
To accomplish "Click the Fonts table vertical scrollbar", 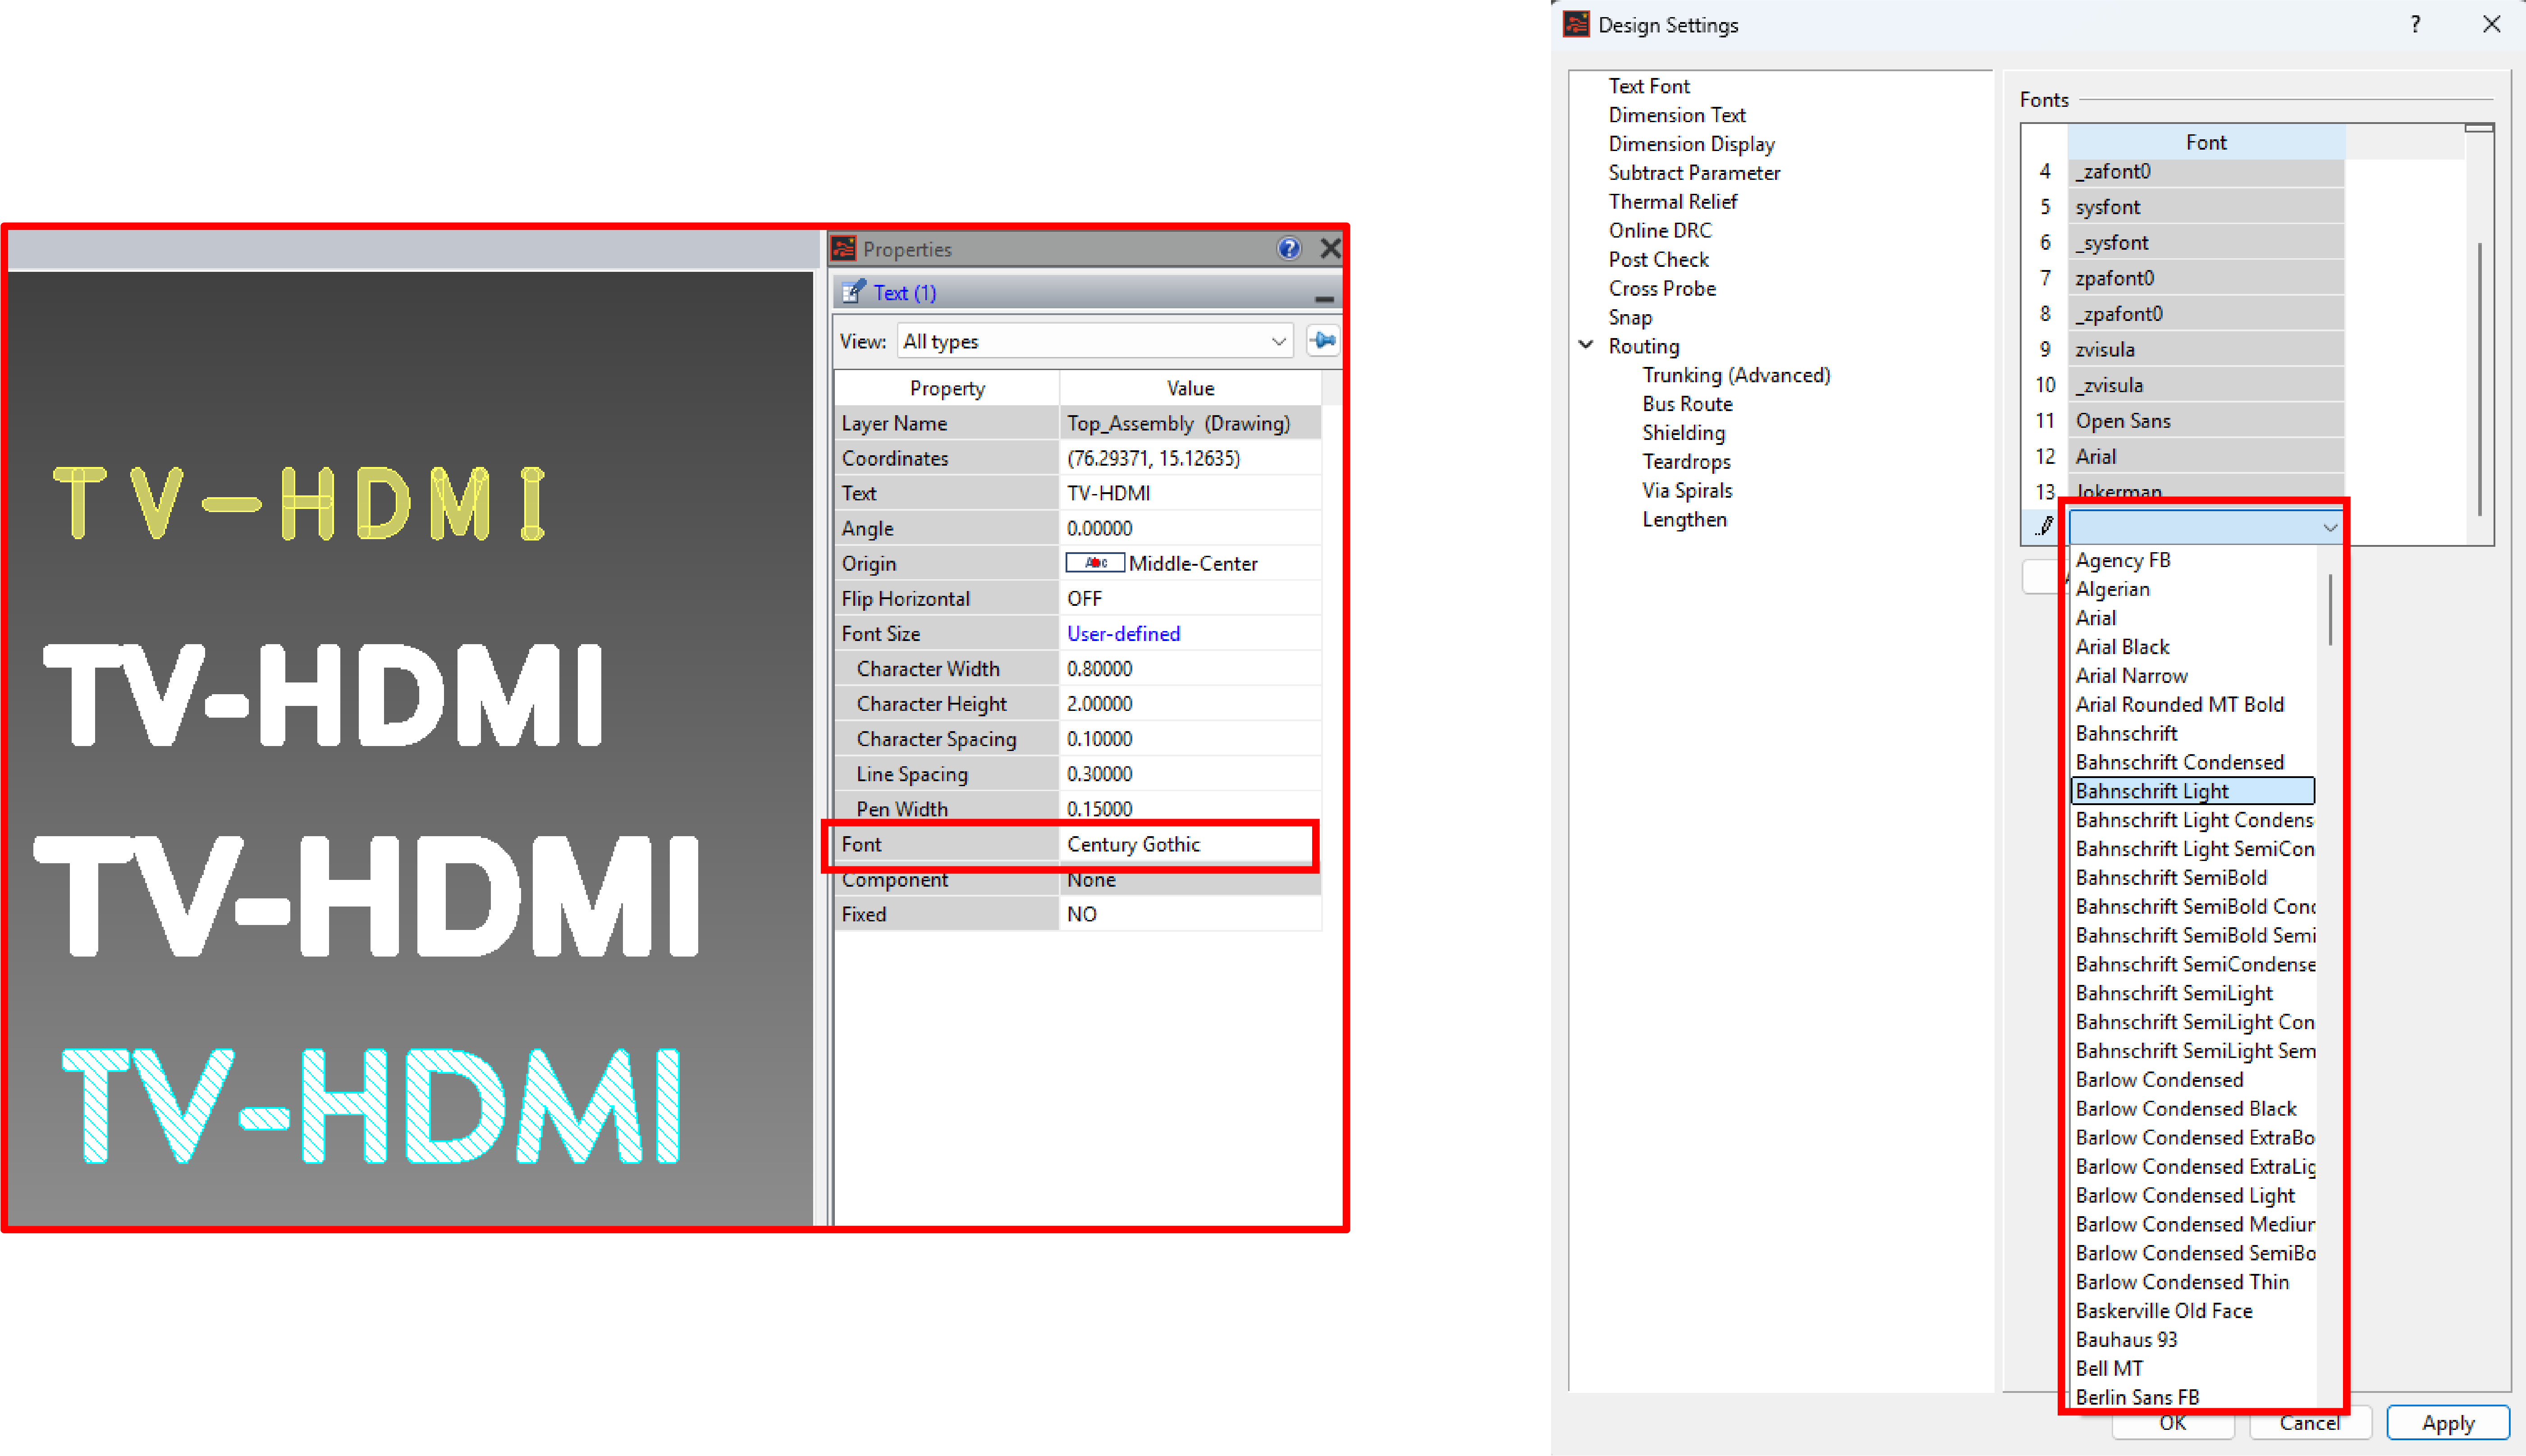I will point(2480,380).
